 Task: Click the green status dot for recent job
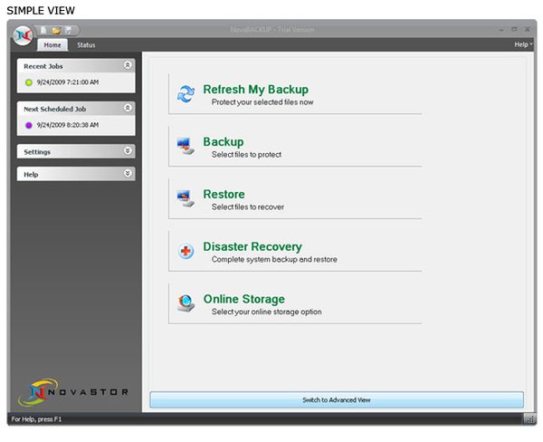coord(29,82)
